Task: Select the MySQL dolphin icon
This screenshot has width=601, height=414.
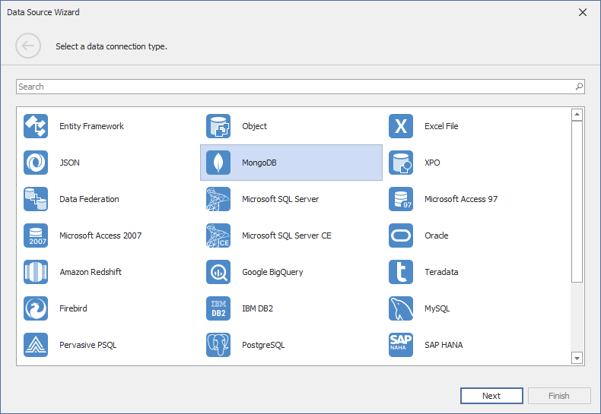Action: (400, 308)
